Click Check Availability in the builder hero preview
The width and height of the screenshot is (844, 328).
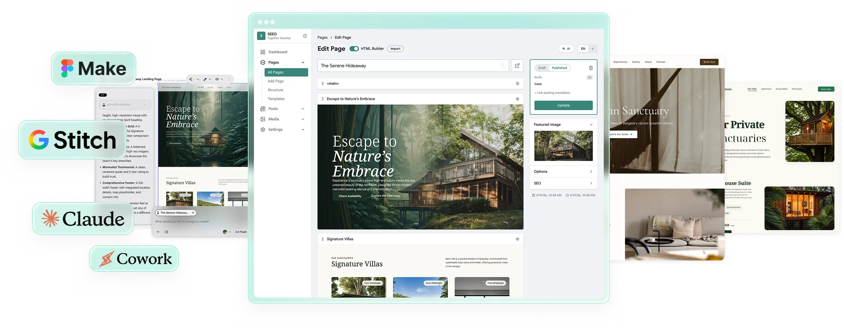pos(350,196)
